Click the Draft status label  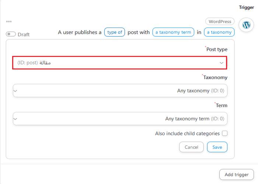pyautogui.click(x=24, y=35)
